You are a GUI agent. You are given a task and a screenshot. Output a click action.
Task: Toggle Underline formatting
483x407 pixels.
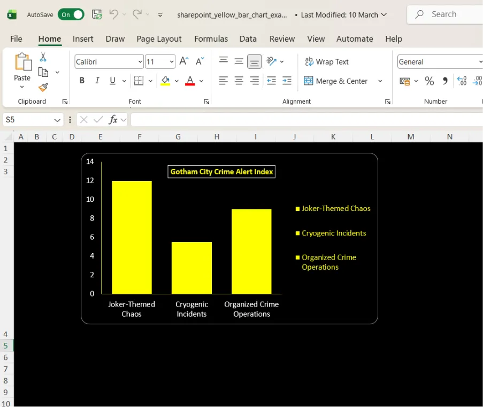(x=113, y=81)
